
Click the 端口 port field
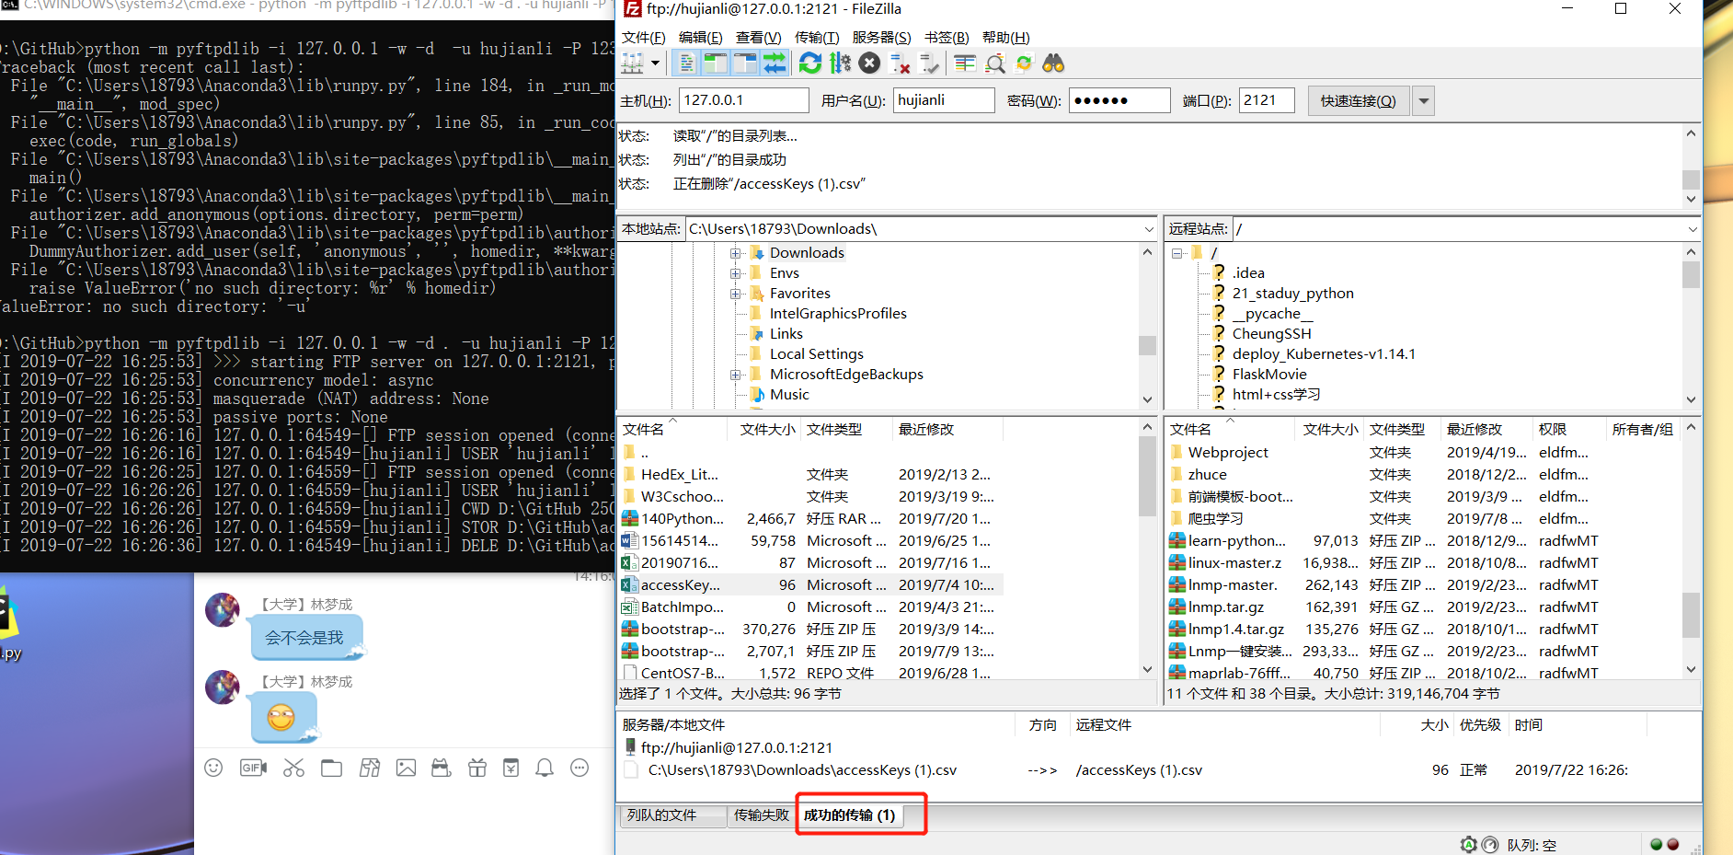1267,100
